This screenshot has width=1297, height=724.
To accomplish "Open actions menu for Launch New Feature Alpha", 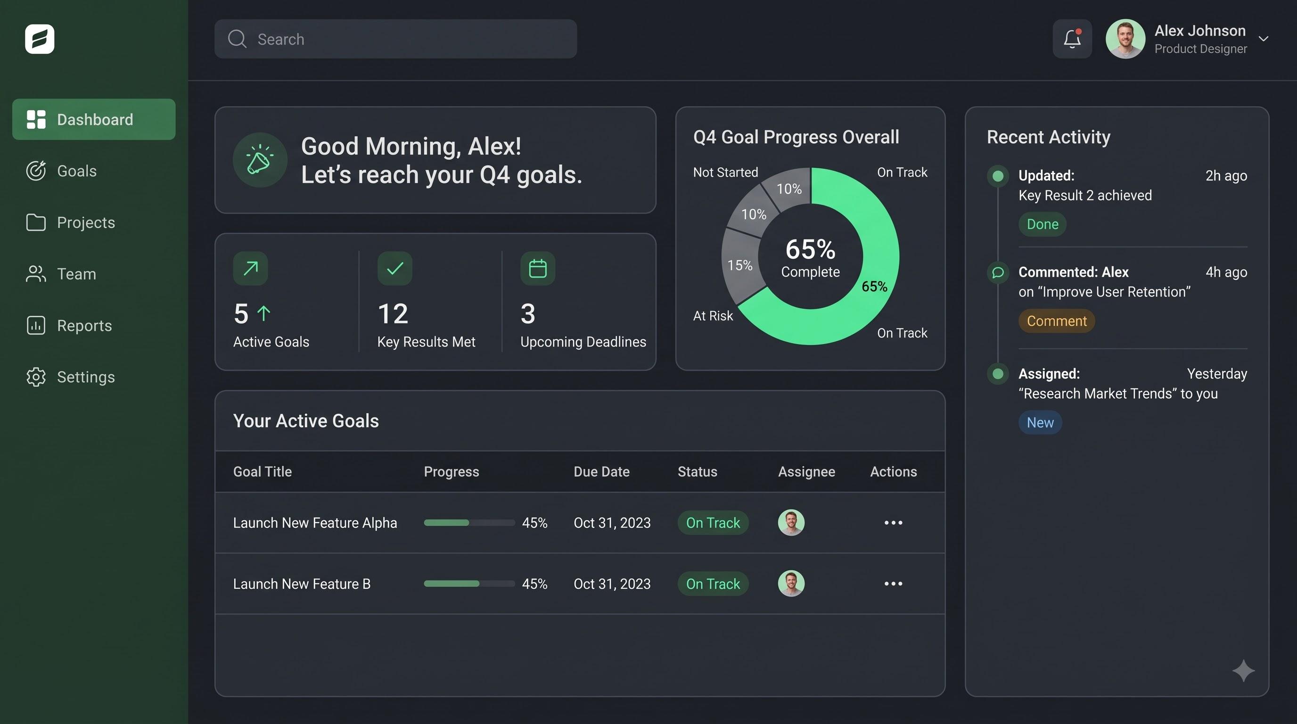I will 893,523.
